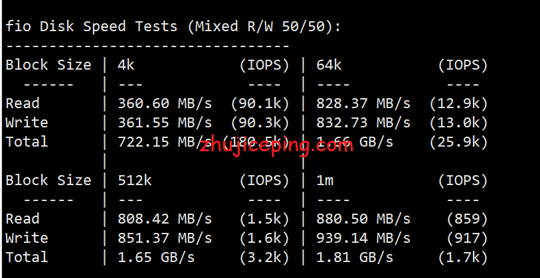Click the 1.65 GB/s total value

[156, 257]
